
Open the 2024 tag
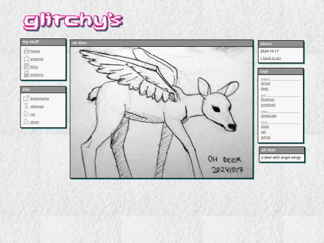[x=265, y=127]
